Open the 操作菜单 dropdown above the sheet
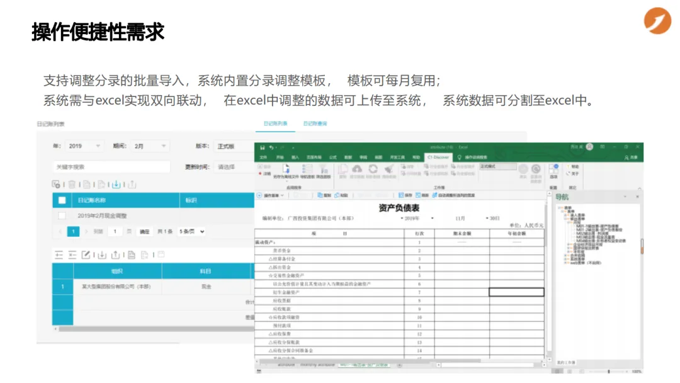The image size is (680, 383). coord(271,196)
